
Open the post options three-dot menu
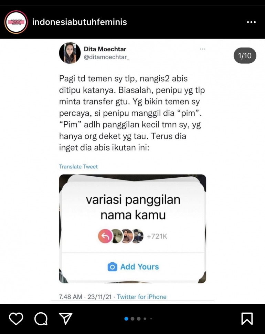point(251,22)
